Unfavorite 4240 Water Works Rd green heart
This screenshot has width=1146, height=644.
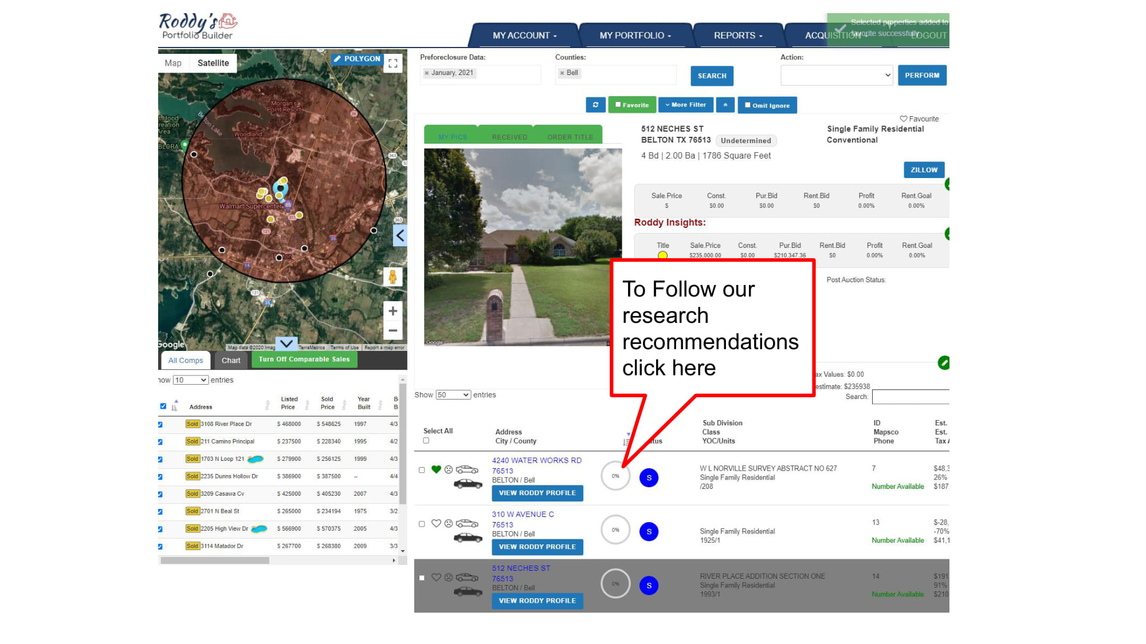coord(436,469)
